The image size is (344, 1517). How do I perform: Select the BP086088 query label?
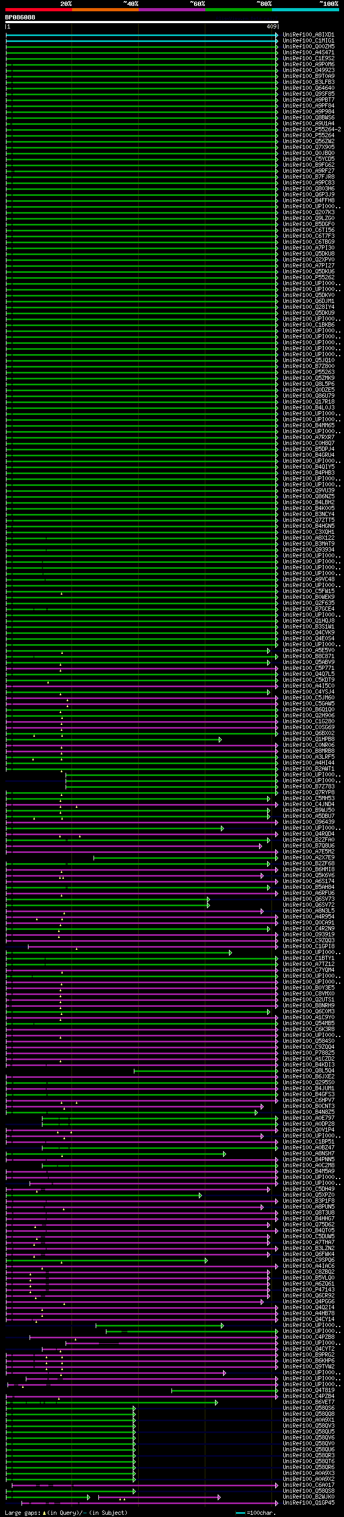click(x=20, y=18)
